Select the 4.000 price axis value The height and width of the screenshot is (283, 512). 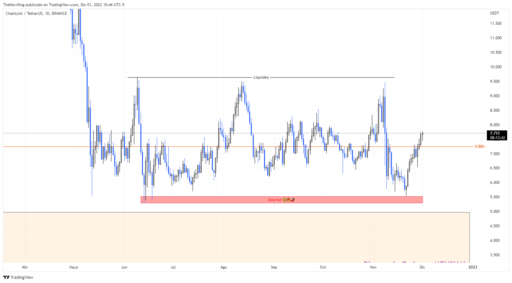point(495,241)
